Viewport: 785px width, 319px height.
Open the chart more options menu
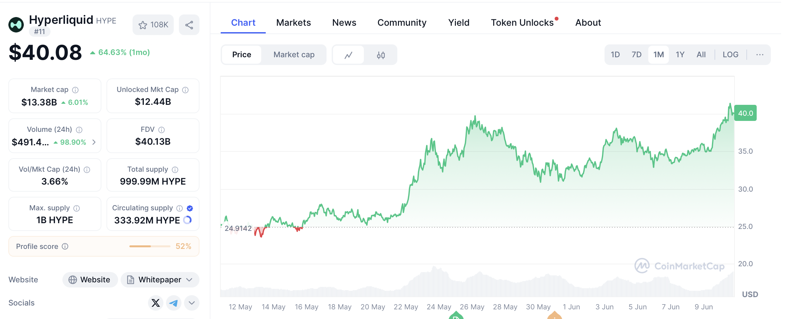pyautogui.click(x=760, y=55)
